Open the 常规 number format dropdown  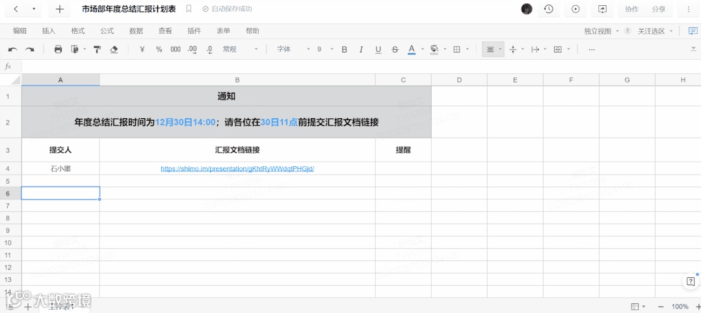(x=241, y=49)
